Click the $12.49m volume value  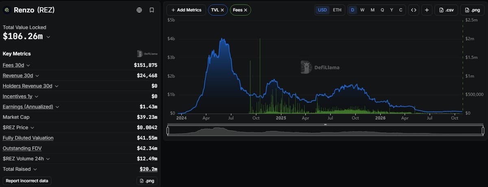pyautogui.click(x=147, y=159)
